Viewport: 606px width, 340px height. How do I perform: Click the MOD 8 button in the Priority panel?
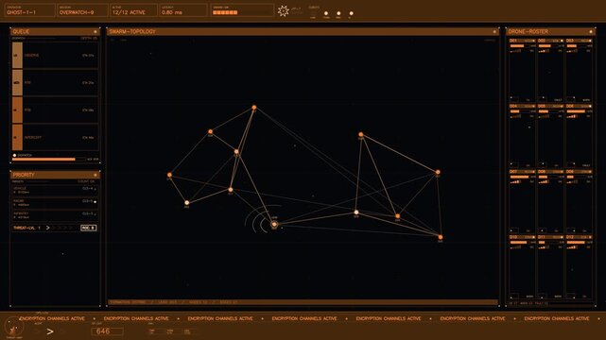pyautogui.click(x=88, y=228)
